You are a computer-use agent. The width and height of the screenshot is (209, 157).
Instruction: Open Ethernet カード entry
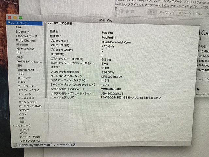click(x=26, y=36)
